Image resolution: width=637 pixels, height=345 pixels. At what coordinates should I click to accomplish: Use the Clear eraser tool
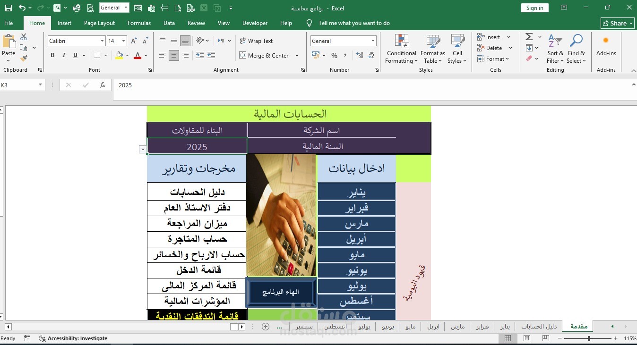pos(529,59)
